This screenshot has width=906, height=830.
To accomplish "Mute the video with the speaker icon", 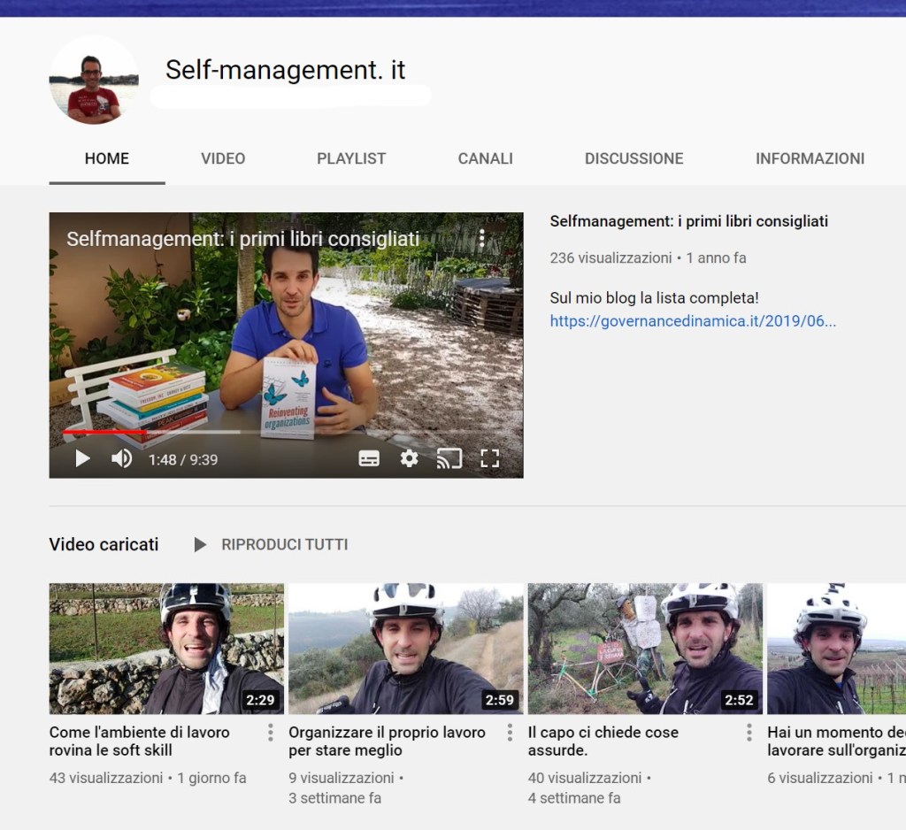I will pos(121,458).
